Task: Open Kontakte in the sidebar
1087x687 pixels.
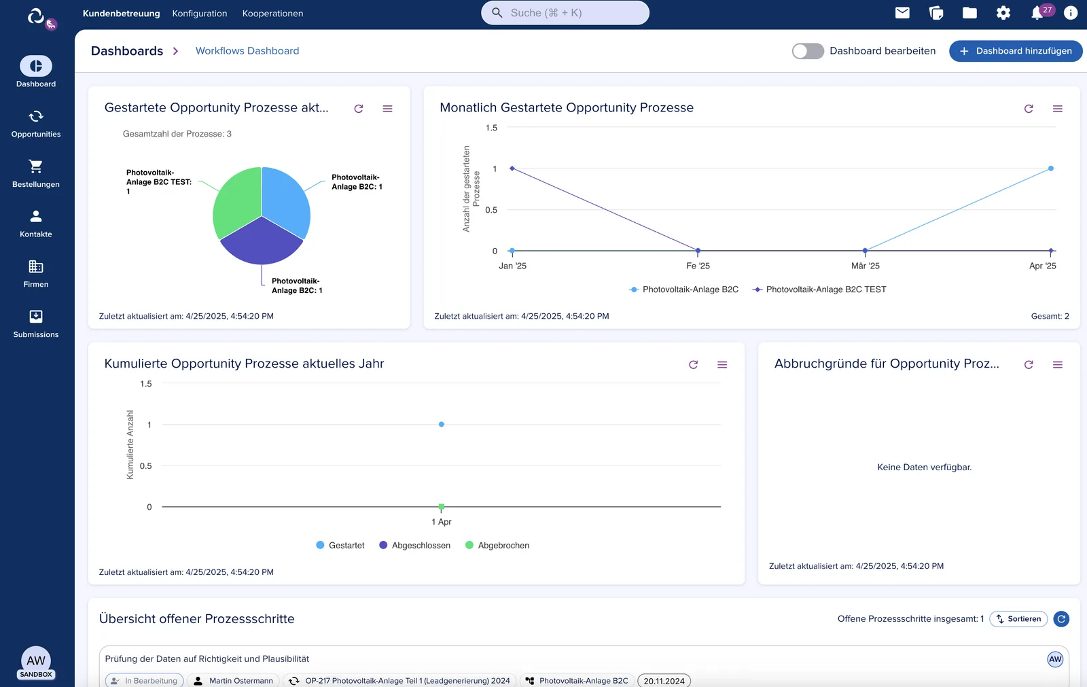Action: [x=36, y=224]
